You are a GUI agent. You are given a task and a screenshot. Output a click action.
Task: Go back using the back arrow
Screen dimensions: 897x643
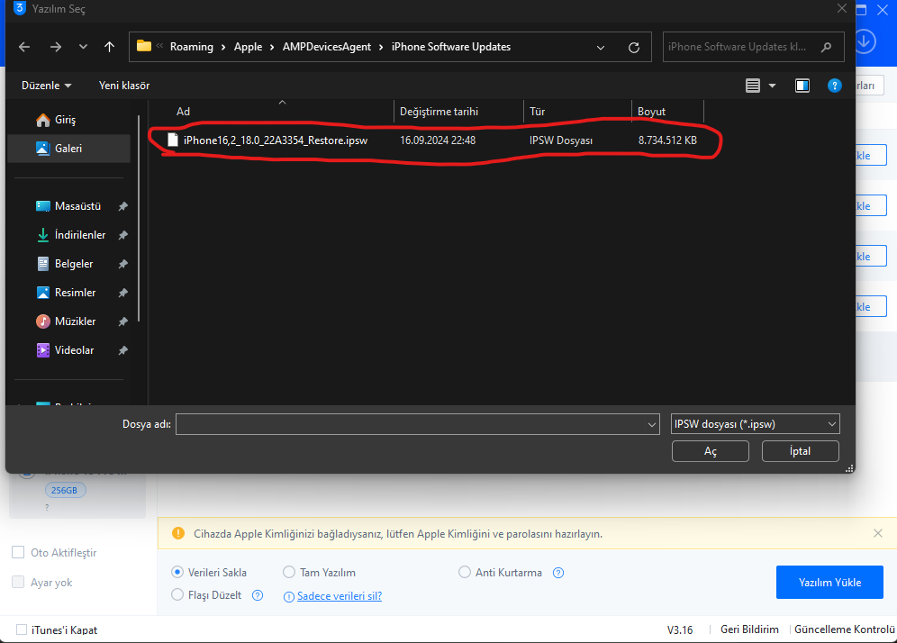pyautogui.click(x=24, y=47)
